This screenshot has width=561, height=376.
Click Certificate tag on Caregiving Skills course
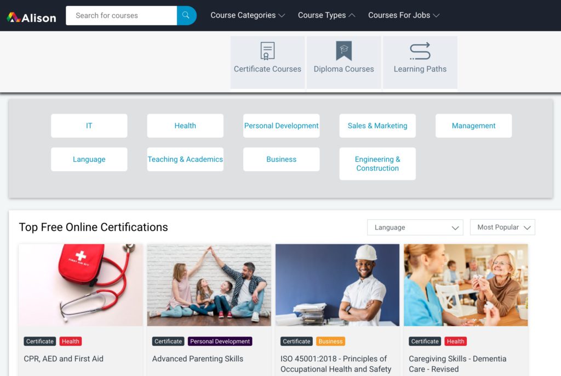click(x=425, y=342)
